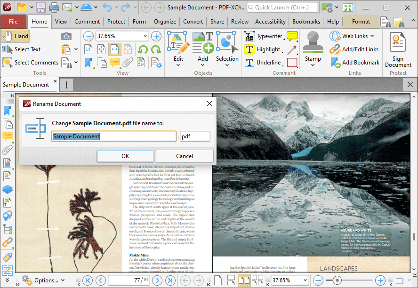Cancel the Rename Document dialog
418x288 pixels.
(x=185, y=156)
